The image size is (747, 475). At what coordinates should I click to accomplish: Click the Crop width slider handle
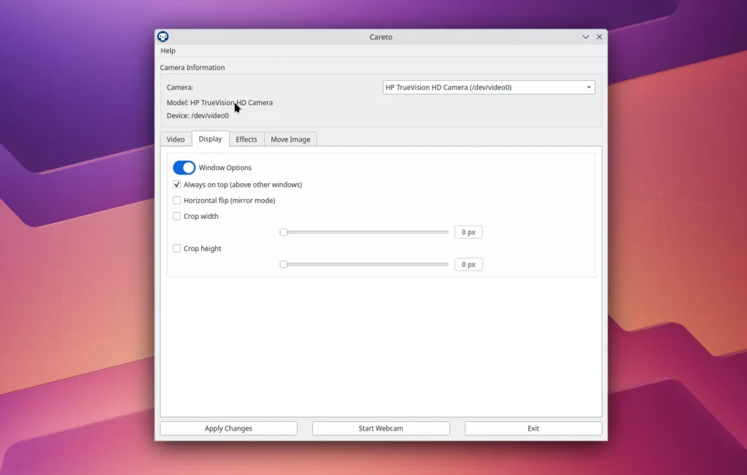pos(284,233)
